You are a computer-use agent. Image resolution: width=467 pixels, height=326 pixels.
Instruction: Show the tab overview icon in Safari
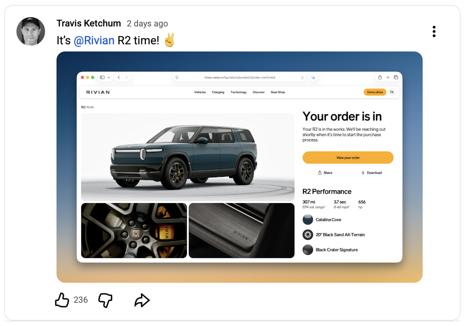pyautogui.click(x=396, y=77)
